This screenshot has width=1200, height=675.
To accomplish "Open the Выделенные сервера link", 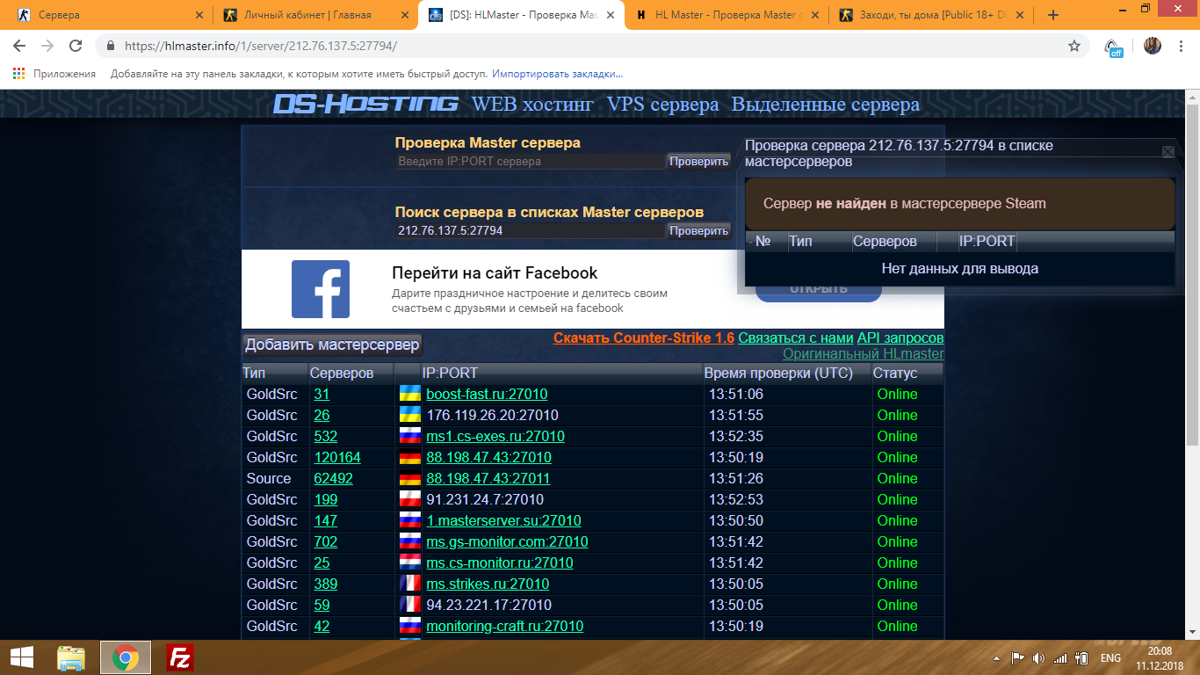I will (x=826, y=105).
